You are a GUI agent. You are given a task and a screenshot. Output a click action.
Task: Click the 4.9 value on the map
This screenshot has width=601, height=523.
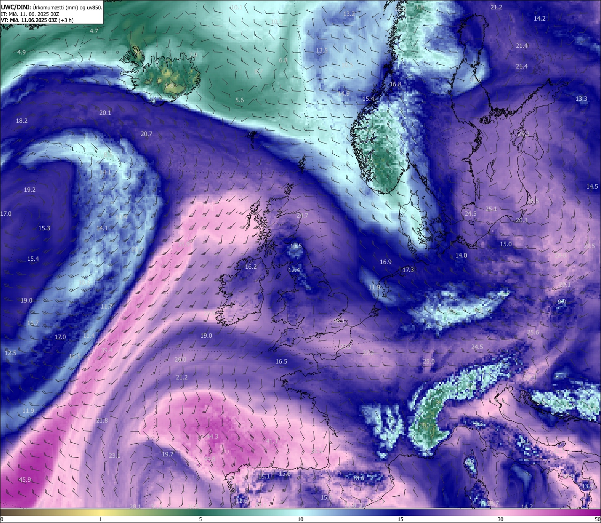click(21, 52)
